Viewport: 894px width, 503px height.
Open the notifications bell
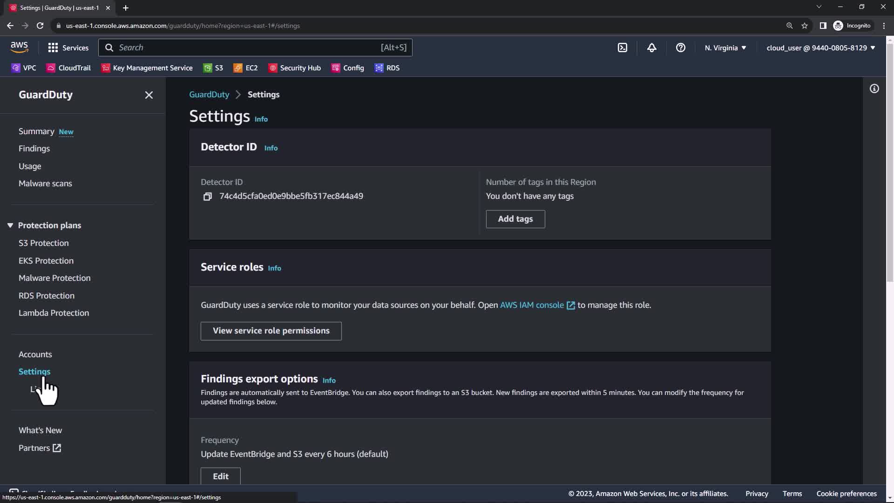pos(651,48)
